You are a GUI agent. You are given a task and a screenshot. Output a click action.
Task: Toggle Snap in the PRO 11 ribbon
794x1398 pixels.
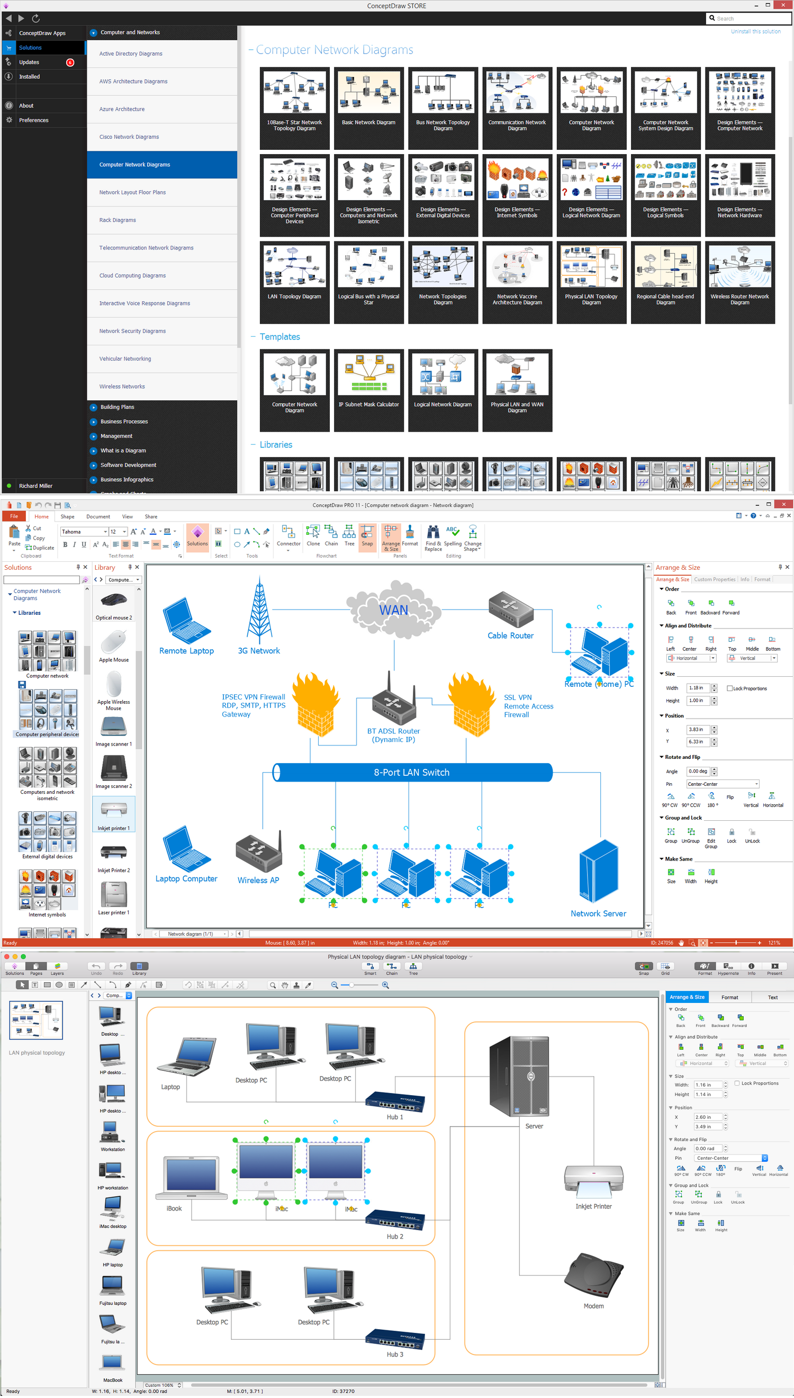click(367, 538)
